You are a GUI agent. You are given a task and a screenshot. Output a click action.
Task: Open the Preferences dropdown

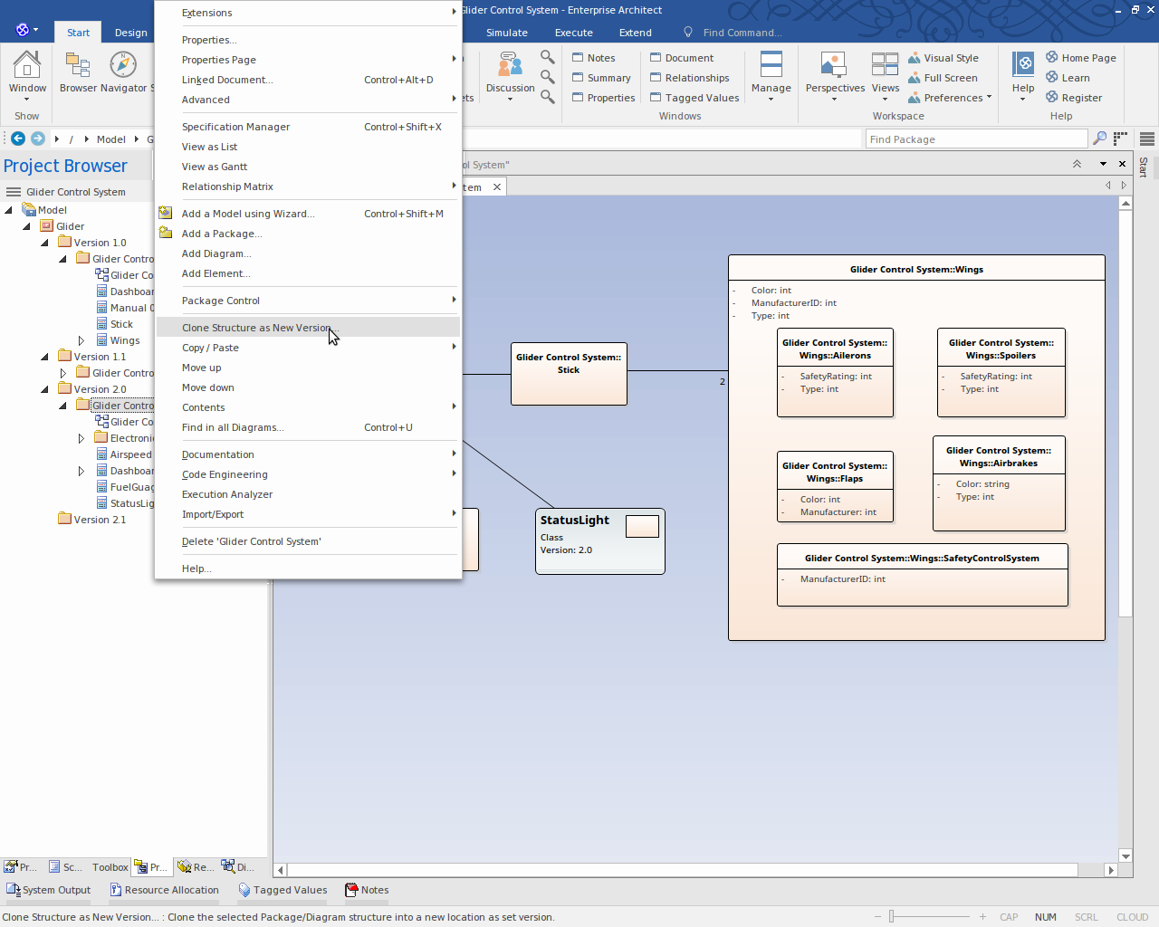pos(952,98)
